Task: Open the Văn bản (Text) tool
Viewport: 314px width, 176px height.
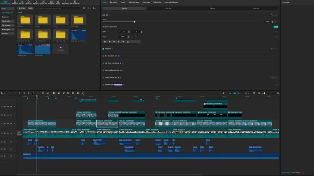Action: [22, 2]
